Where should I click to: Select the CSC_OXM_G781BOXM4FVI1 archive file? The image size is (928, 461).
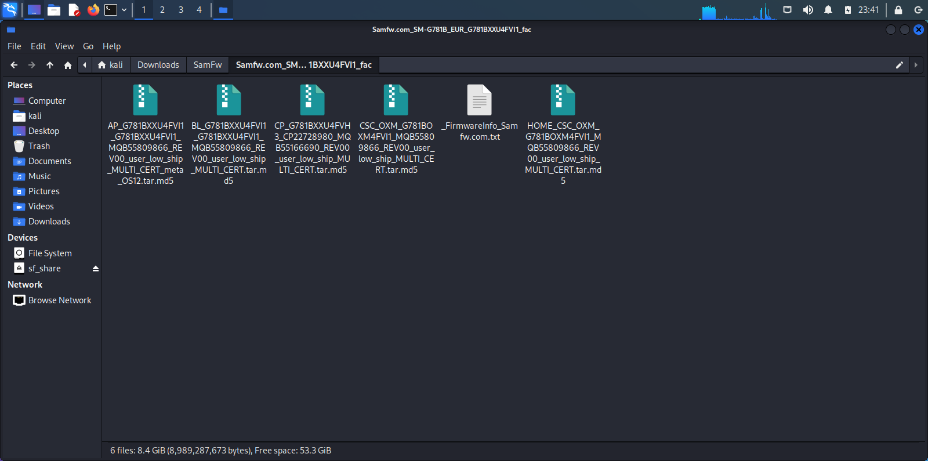(x=396, y=129)
